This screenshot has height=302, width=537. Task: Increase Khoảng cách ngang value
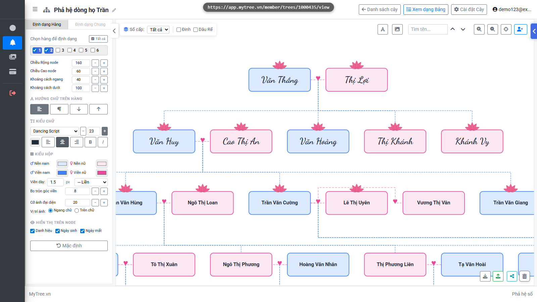pos(104,80)
